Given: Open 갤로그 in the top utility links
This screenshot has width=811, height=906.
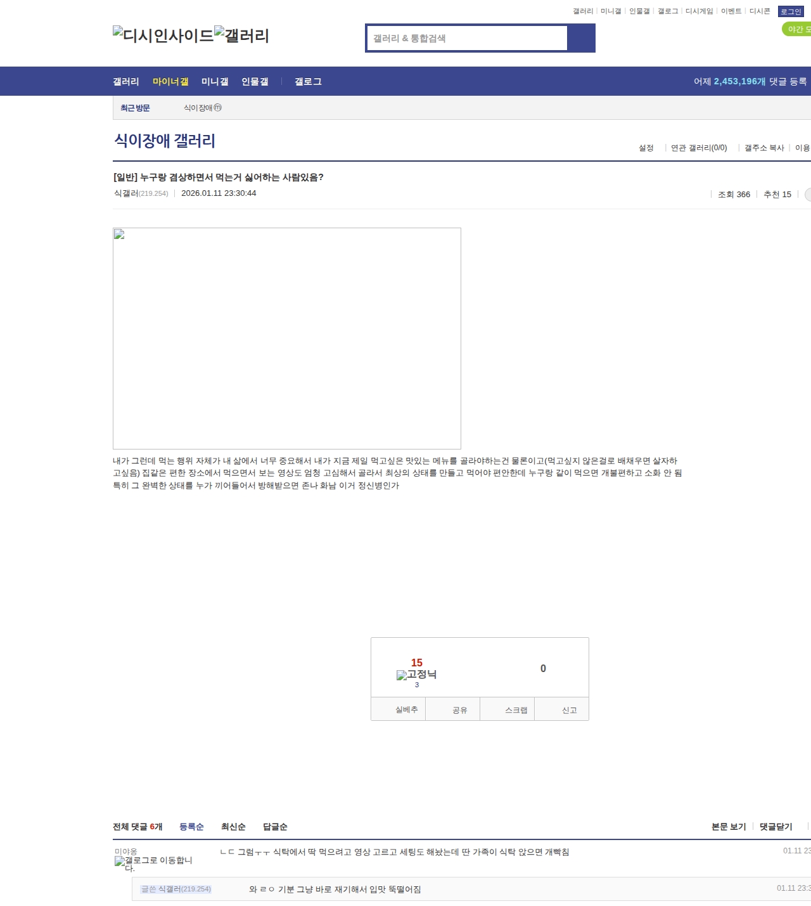Looking at the screenshot, I should (668, 11).
